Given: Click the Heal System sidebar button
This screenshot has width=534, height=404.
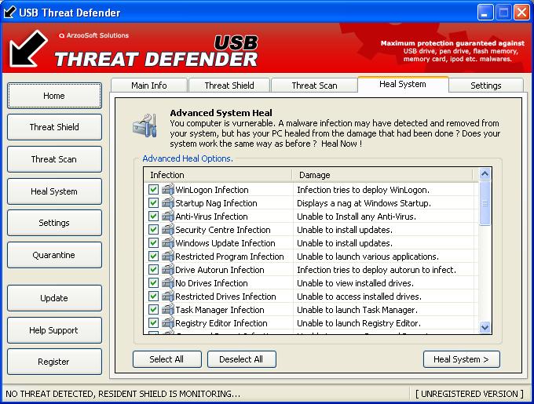Looking at the screenshot, I should [54, 191].
